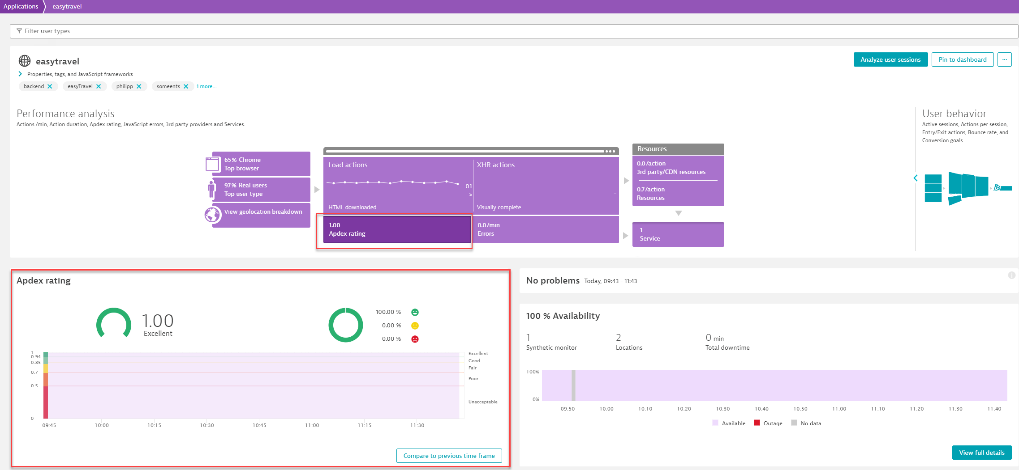Click arrow between user types and actions tiles
This screenshot has height=470, width=1019.
317,190
